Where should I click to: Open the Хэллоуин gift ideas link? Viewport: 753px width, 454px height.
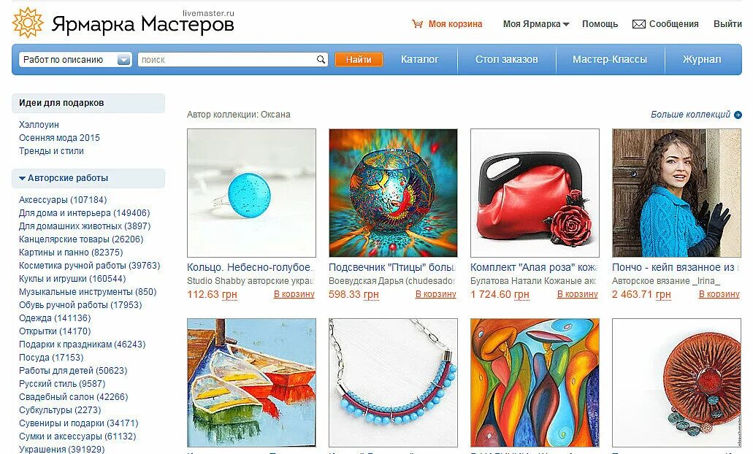click(x=39, y=125)
